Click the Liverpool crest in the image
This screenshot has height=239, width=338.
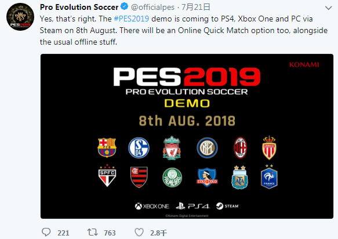click(172, 148)
